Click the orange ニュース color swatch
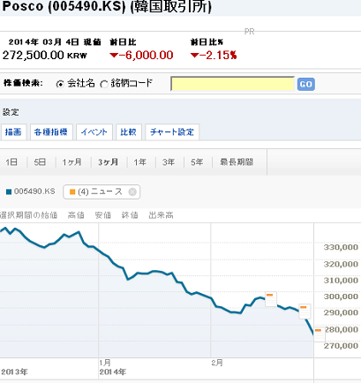Viewport: 361px width, 383px height. [x=72, y=192]
